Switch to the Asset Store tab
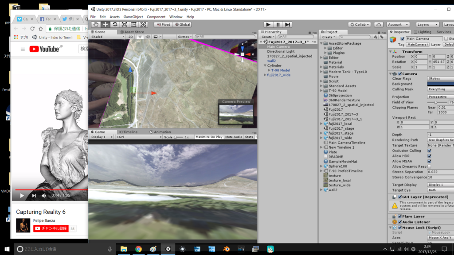Image resolution: width=454 pixels, height=255 pixels. tap(132, 32)
